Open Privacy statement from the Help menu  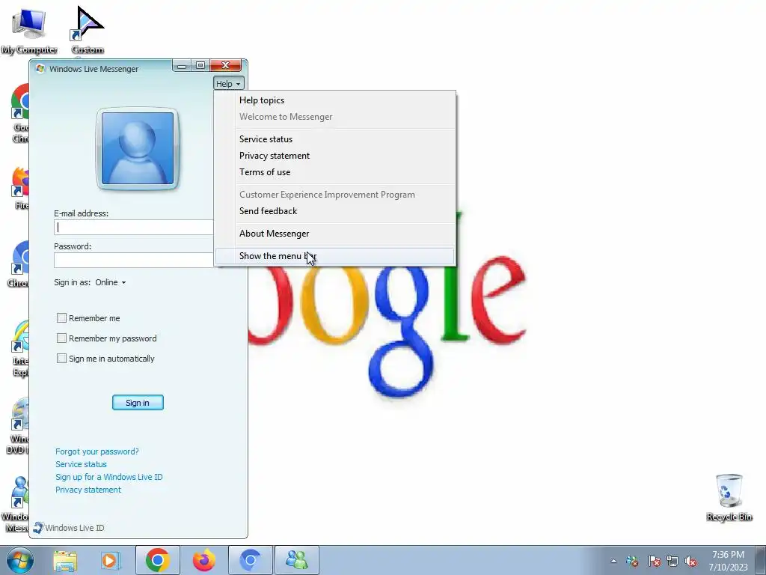click(334, 156)
